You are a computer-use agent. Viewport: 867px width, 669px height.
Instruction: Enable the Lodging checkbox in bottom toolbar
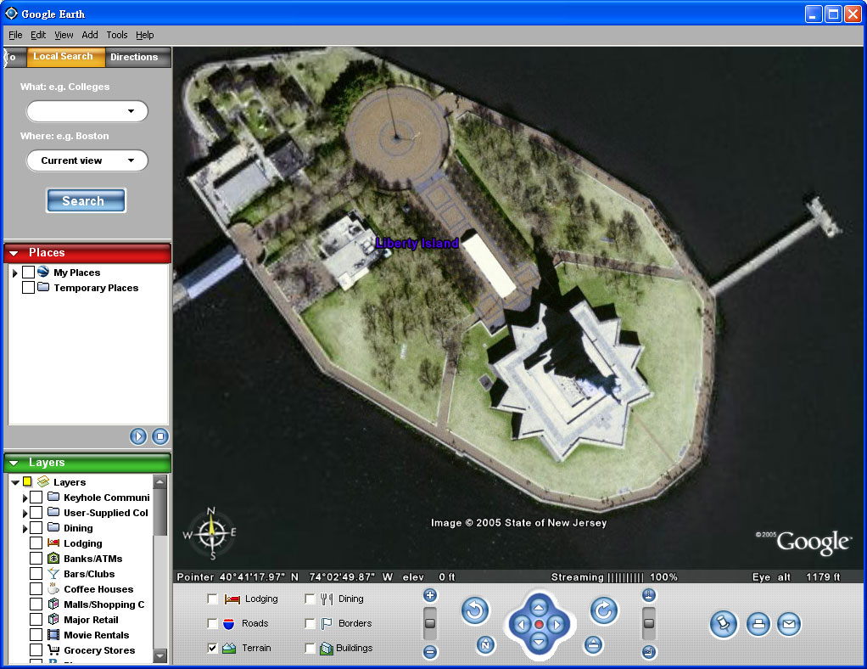212,599
